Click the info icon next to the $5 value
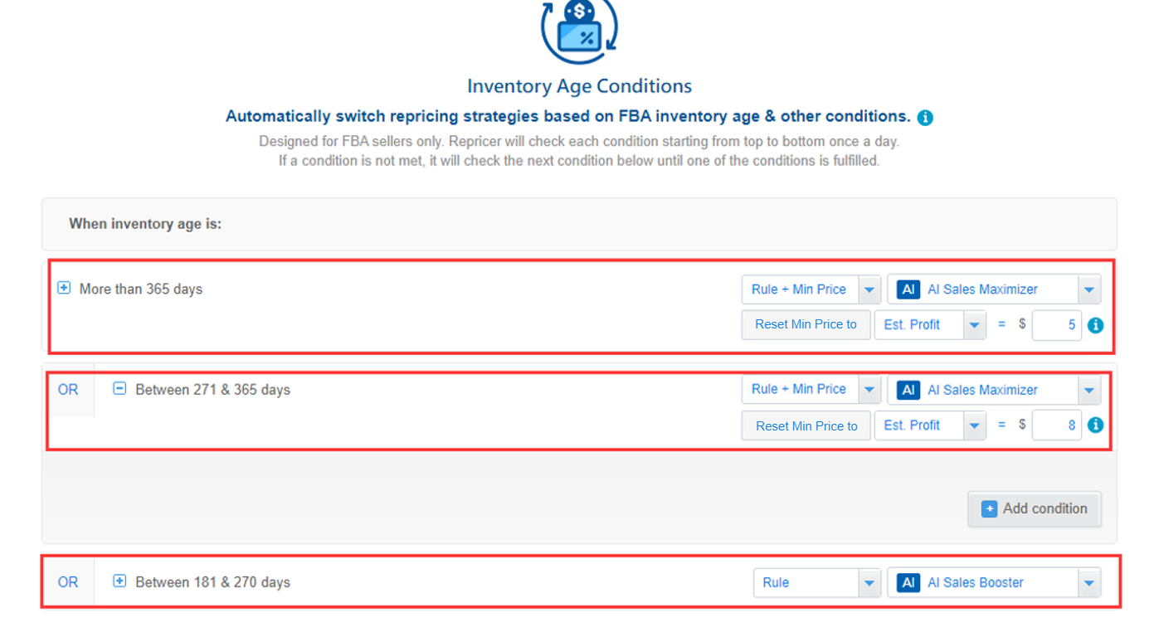1154x632 pixels. coord(1095,325)
